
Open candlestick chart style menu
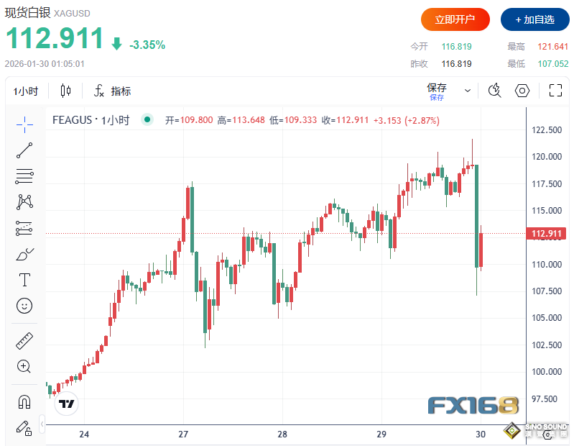point(66,91)
